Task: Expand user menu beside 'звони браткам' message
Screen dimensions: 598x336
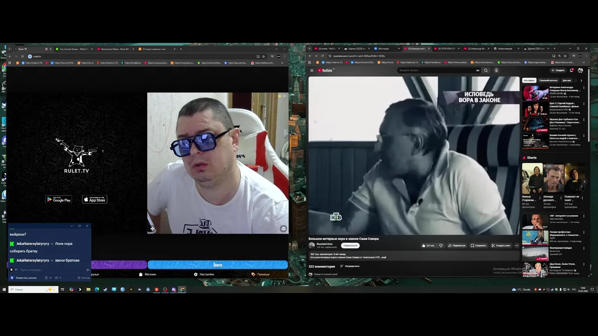Action: (x=52, y=260)
